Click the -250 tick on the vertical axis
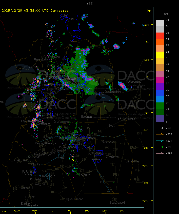179x214 pixels. pyautogui.click(x=146, y=183)
